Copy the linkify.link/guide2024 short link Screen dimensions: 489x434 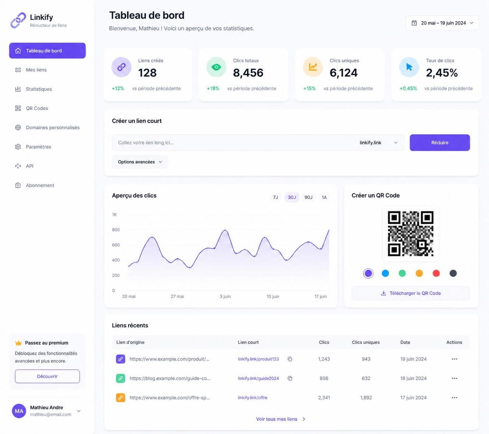tap(290, 378)
